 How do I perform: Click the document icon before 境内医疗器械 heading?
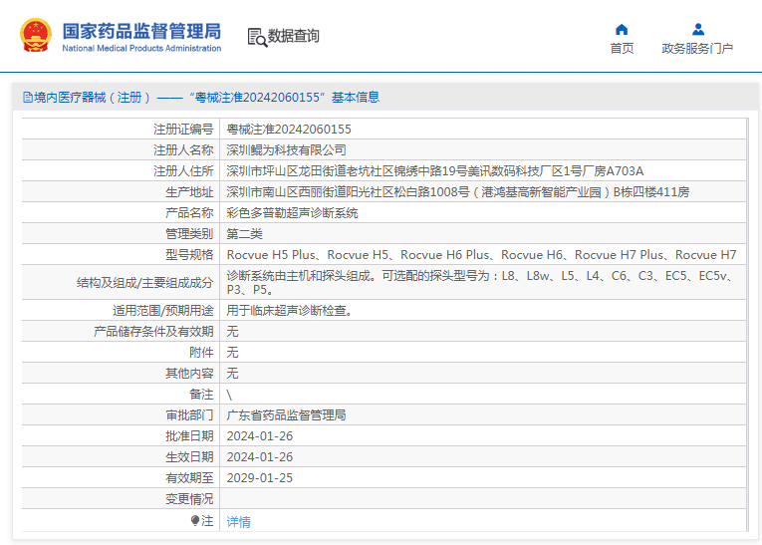(27, 98)
